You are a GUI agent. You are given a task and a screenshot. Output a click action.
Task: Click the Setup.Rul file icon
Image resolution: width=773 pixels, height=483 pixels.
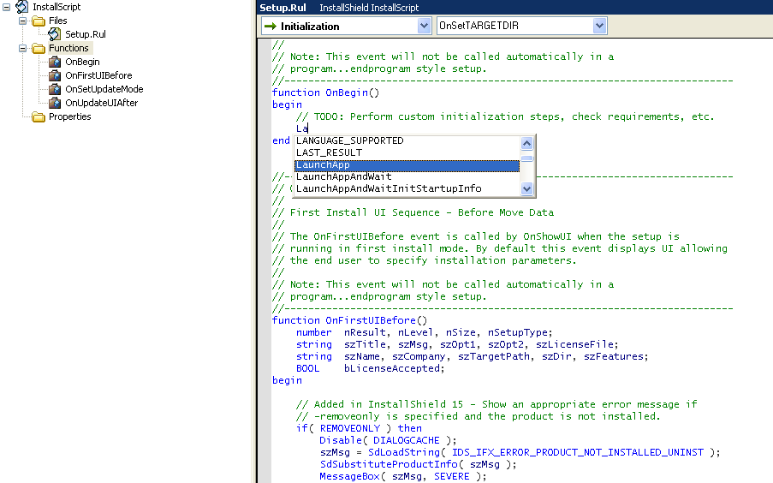click(55, 34)
